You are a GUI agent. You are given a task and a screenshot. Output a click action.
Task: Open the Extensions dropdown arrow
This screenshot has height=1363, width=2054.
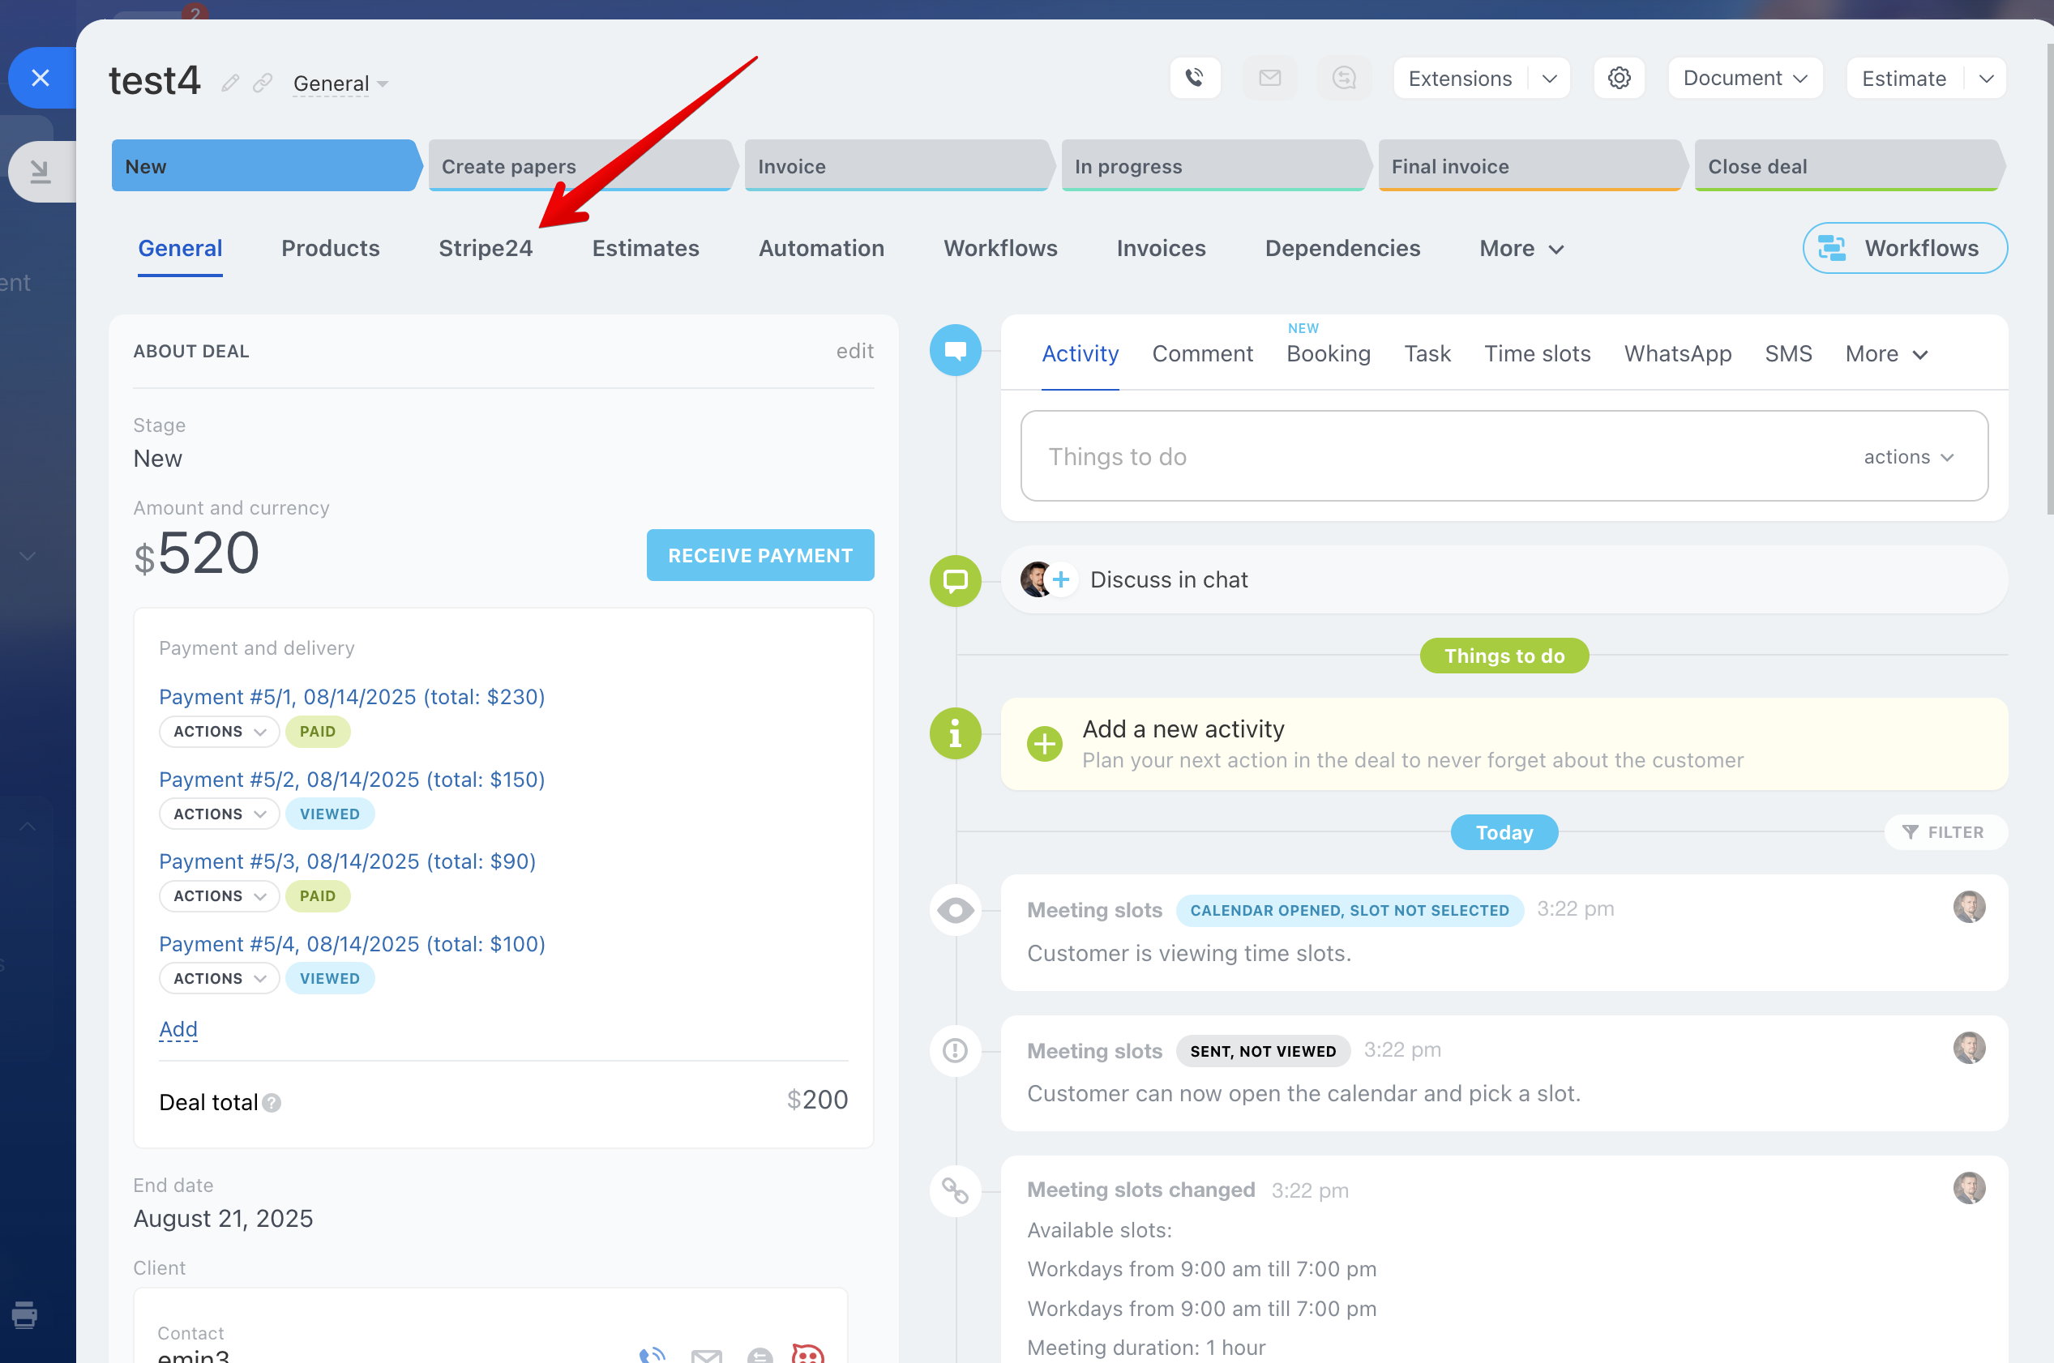pyautogui.click(x=1549, y=79)
